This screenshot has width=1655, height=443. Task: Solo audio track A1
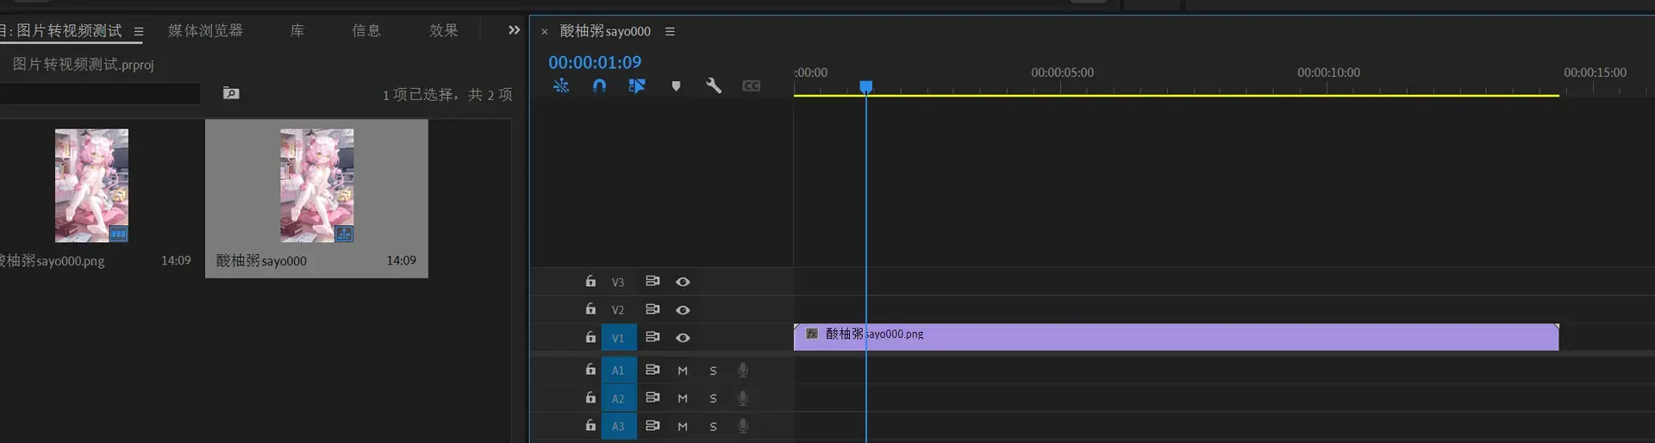point(713,371)
